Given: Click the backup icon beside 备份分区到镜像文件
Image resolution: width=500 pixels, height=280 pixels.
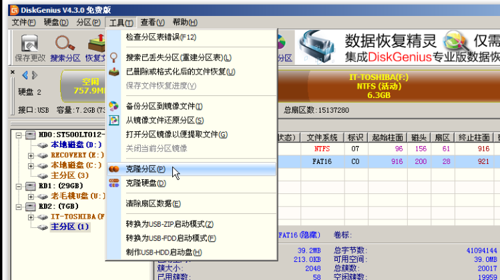Looking at the screenshot, I should [x=114, y=106].
